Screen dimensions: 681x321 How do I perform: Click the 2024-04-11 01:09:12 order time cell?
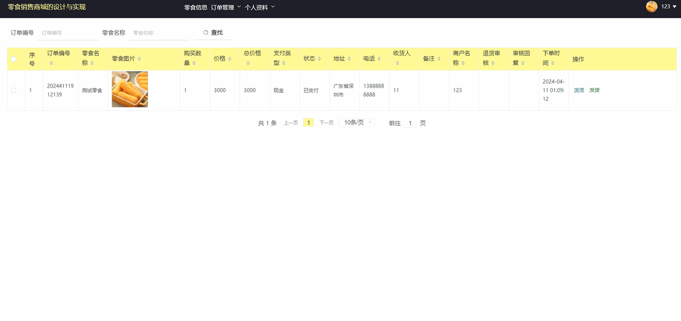(553, 90)
